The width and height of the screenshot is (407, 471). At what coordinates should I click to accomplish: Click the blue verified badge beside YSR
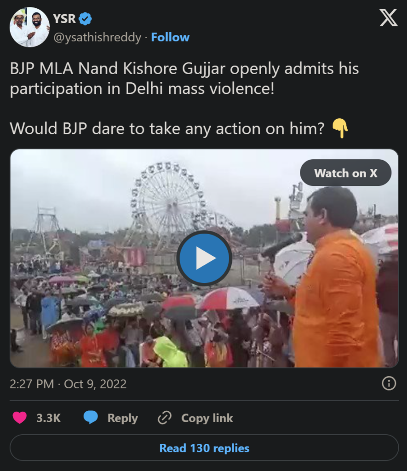click(x=86, y=19)
